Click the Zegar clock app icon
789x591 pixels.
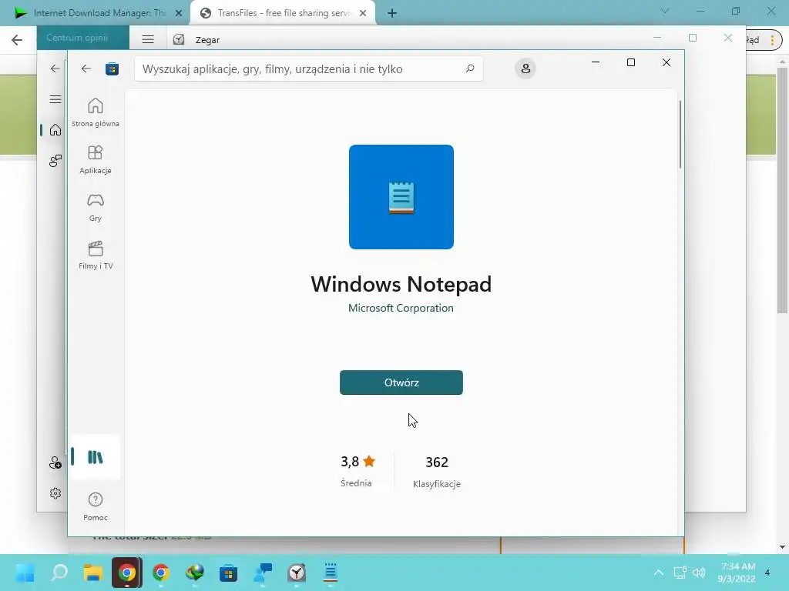(179, 39)
